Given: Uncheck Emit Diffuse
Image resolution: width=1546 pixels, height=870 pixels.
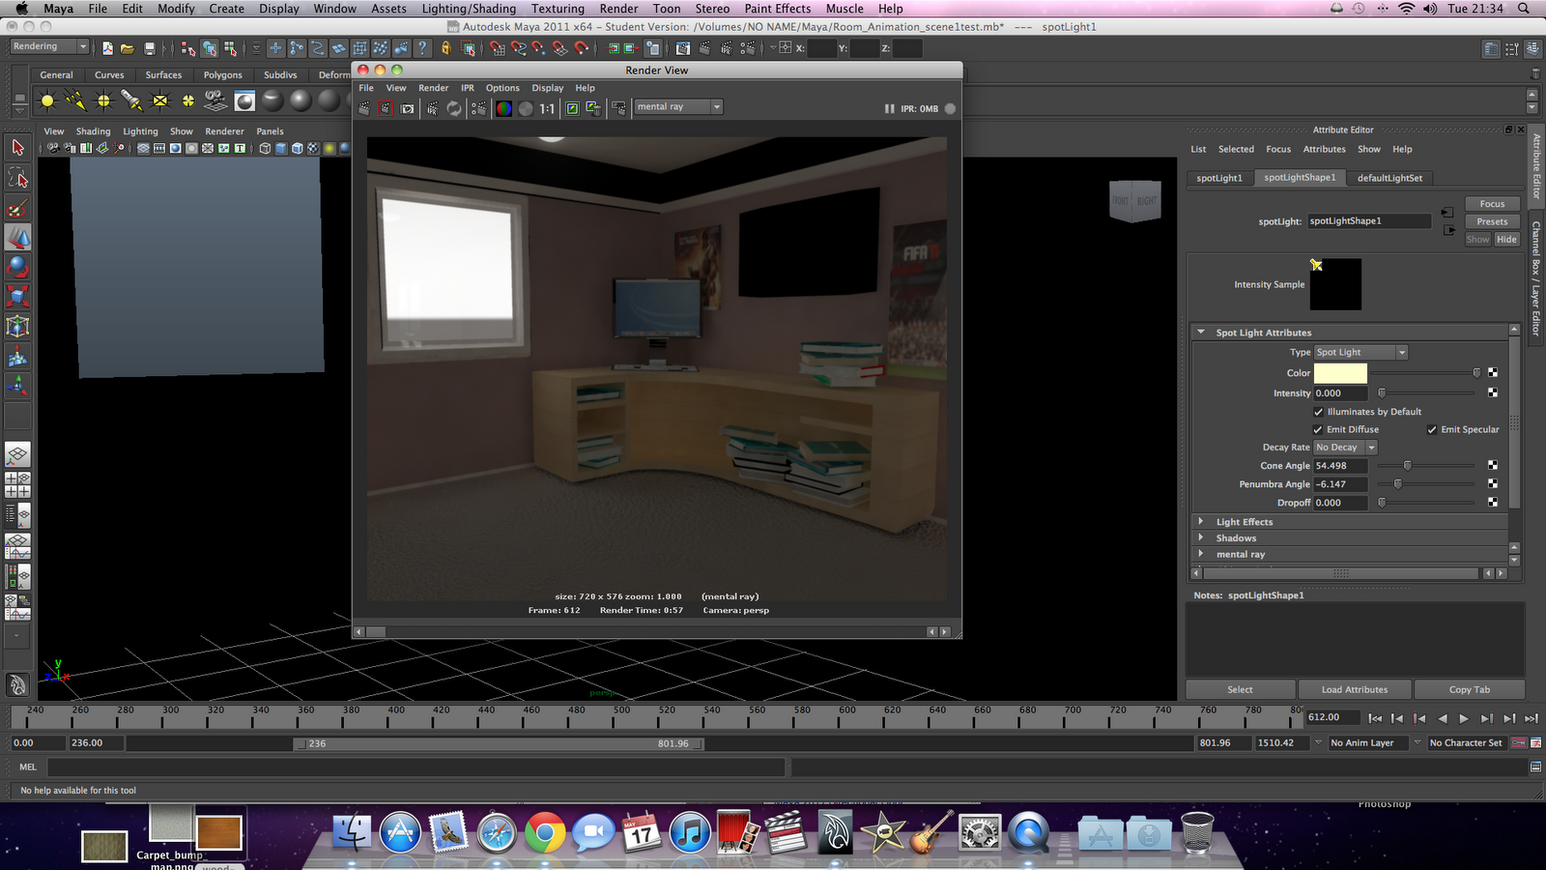Looking at the screenshot, I should (x=1318, y=429).
